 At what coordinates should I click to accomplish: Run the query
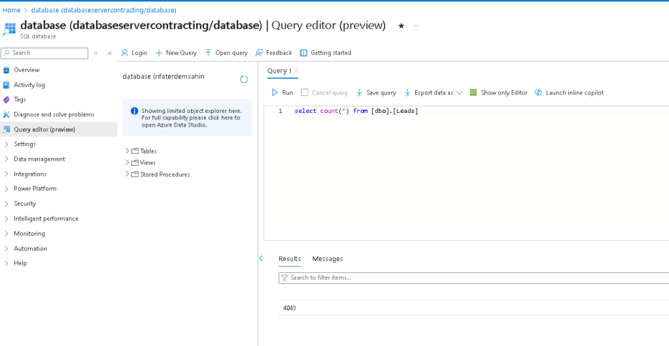[x=283, y=93]
